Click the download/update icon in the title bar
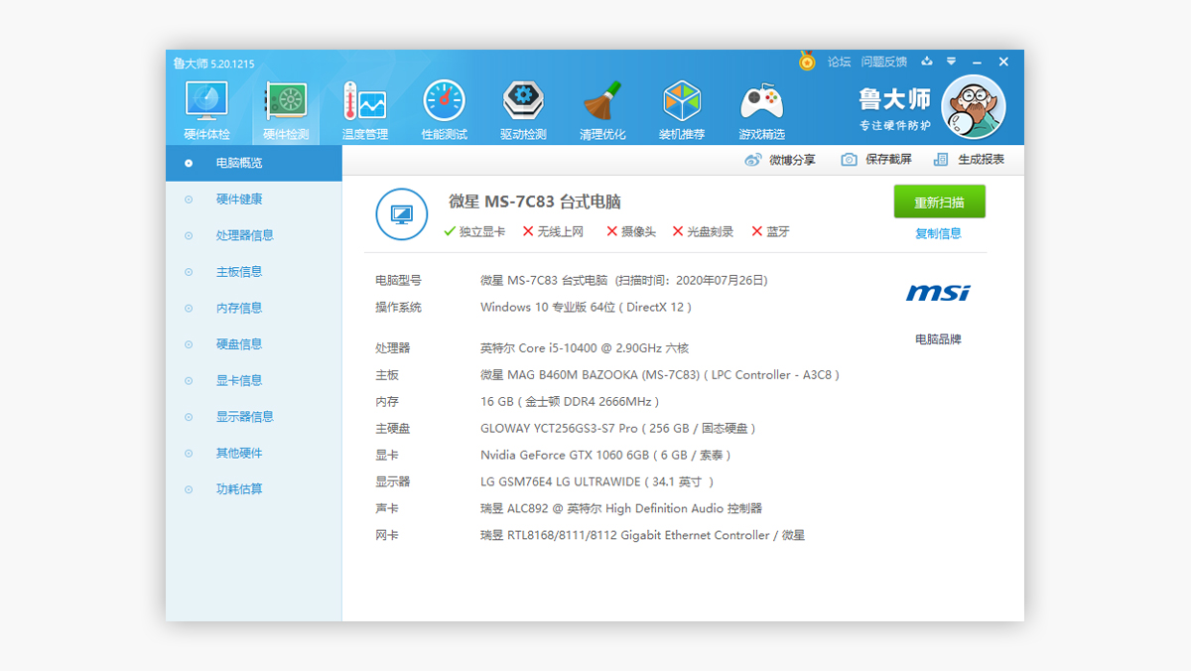This screenshot has height=671, width=1191. (927, 62)
